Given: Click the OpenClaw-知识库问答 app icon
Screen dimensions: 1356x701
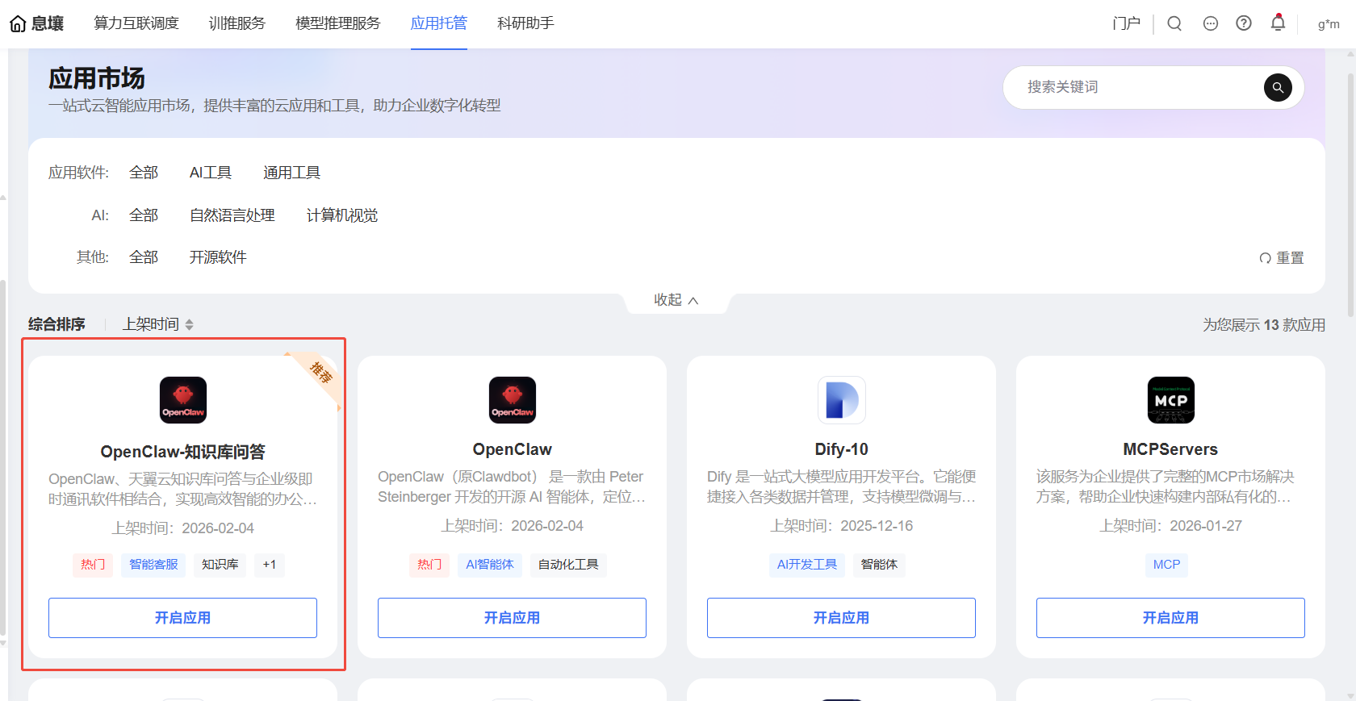Looking at the screenshot, I should 183,400.
